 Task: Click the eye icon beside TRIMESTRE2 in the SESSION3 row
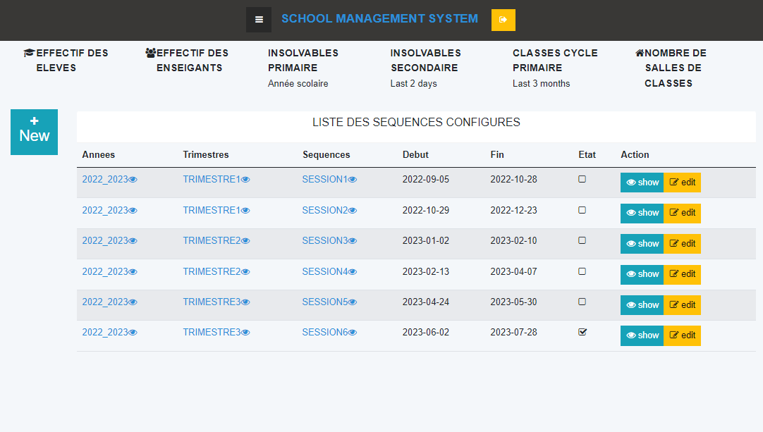click(x=245, y=241)
